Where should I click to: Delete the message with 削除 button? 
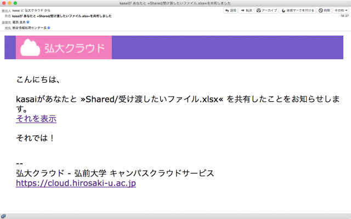click(324, 10)
